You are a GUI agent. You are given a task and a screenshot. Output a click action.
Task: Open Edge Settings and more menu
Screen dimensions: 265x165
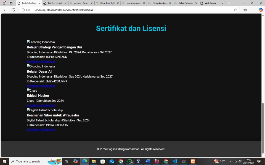point(253,10)
